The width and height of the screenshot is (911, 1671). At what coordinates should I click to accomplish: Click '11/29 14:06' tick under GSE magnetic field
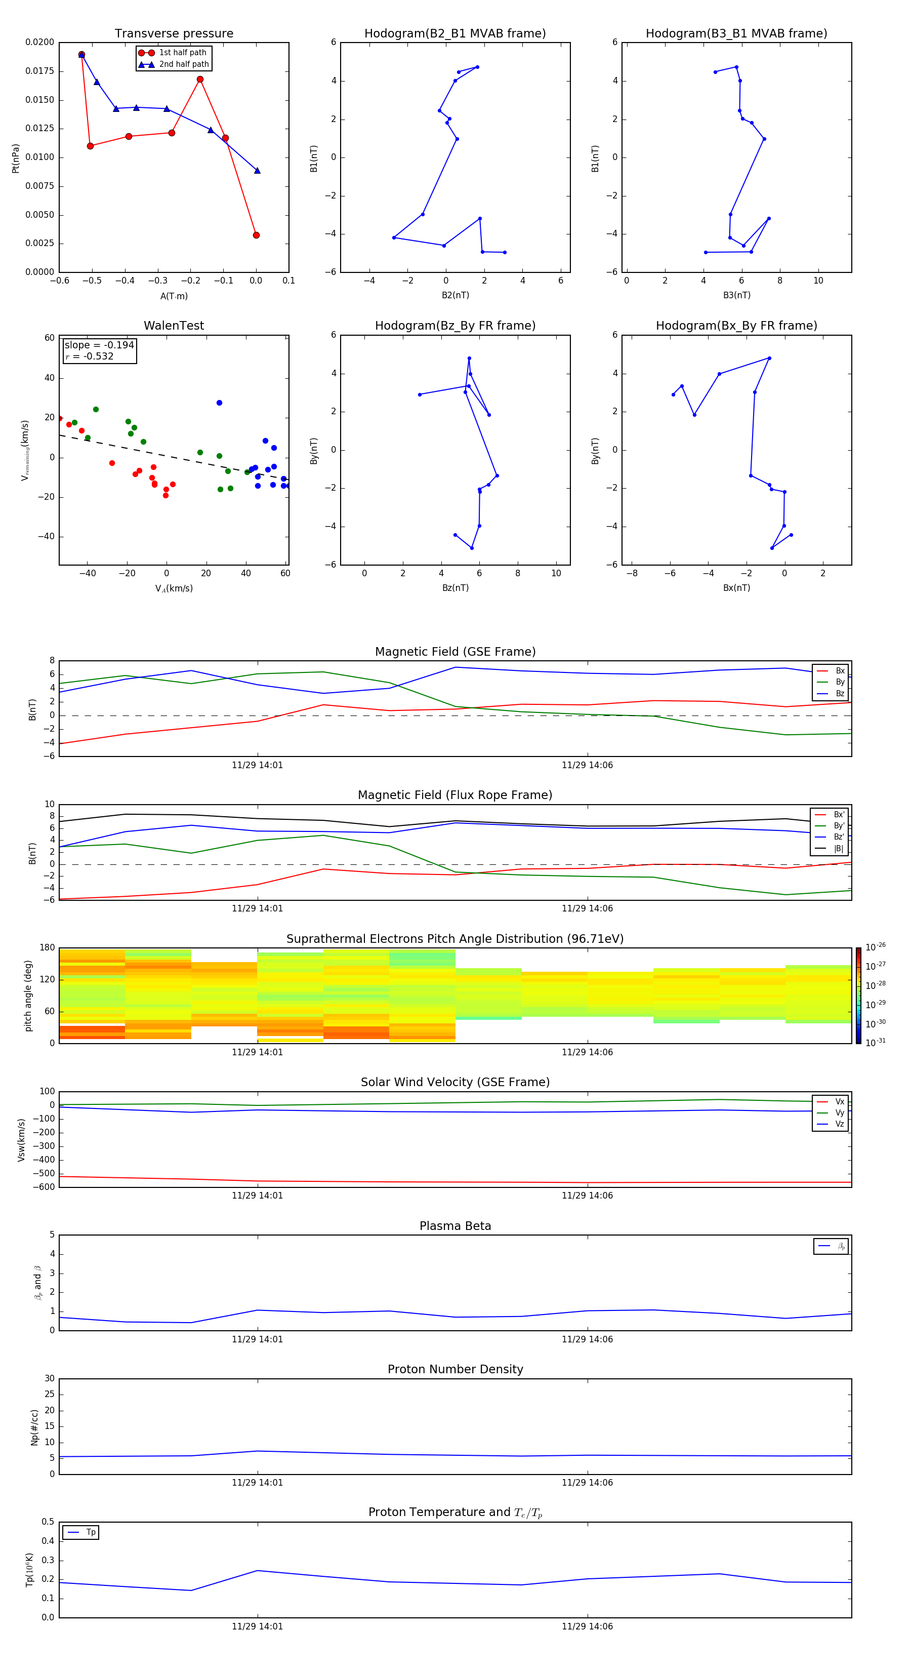click(587, 766)
